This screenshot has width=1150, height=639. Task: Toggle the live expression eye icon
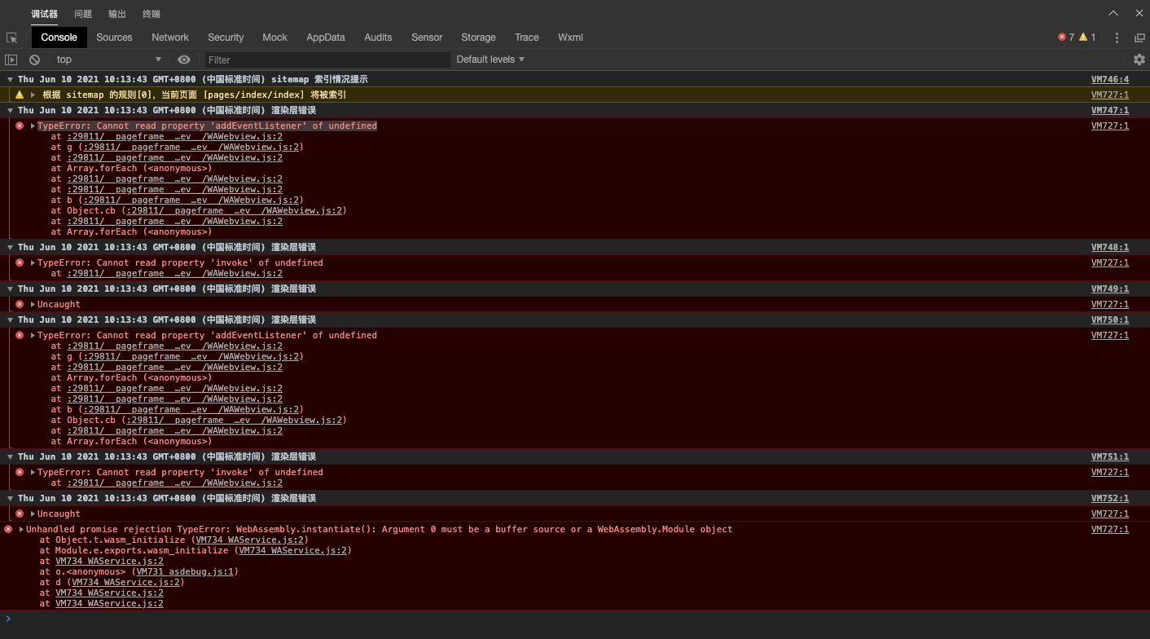184,59
